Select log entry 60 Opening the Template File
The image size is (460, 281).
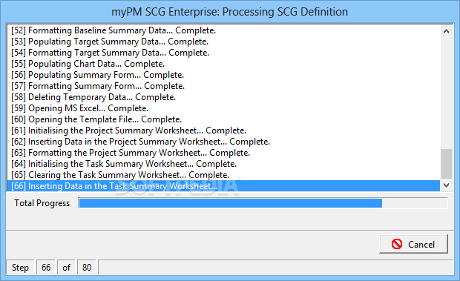click(x=223, y=119)
